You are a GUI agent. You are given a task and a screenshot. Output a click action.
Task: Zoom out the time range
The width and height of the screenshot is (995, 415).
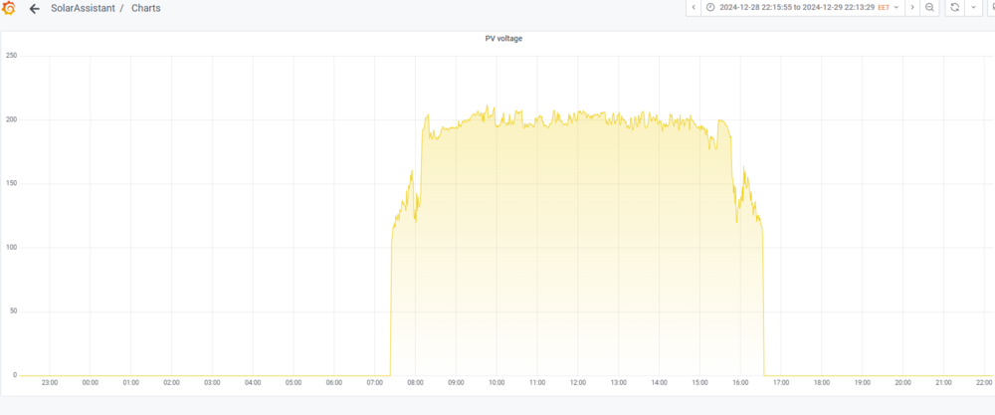(x=929, y=8)
